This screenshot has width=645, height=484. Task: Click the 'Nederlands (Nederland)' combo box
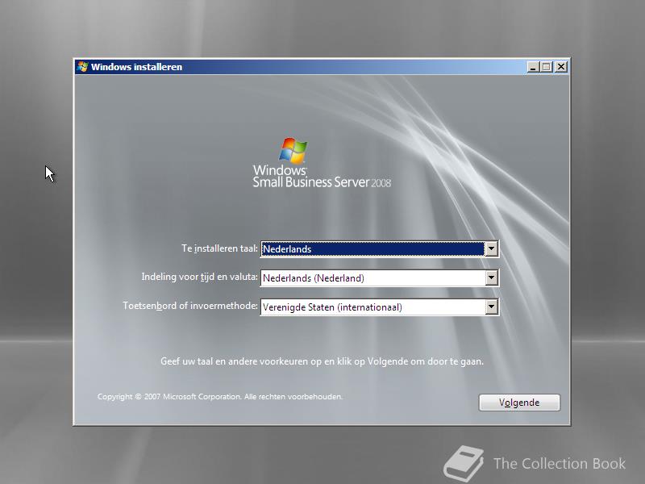(379, 277)
